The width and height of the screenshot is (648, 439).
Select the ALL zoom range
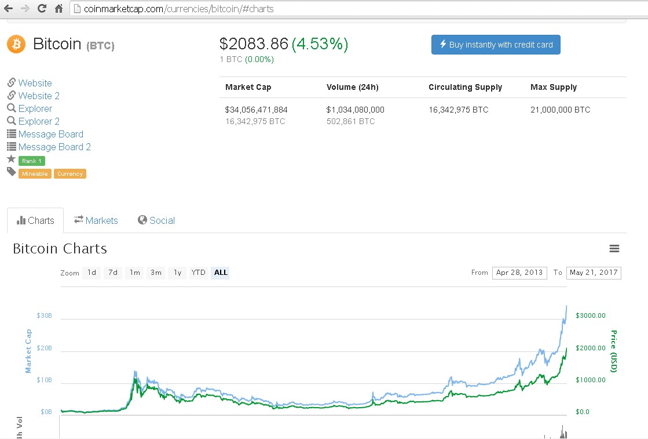tap(220, 272)
